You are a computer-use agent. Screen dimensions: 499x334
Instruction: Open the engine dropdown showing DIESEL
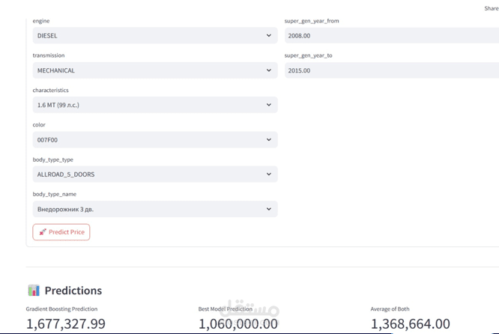click(x=154, y=36)
